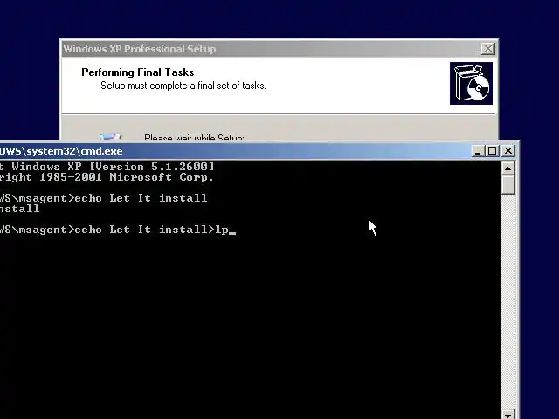Click the scroll up arrow in cmd.exe
Image resolution: width=559 pixels, height=419 pixels.
[x=508, y=168]
